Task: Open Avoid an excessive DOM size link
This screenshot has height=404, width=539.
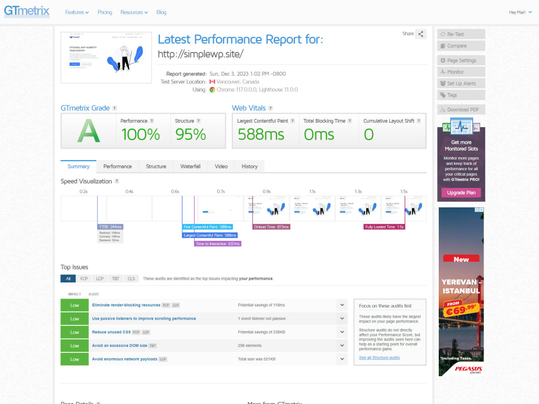Action: [x=119, y=345]
